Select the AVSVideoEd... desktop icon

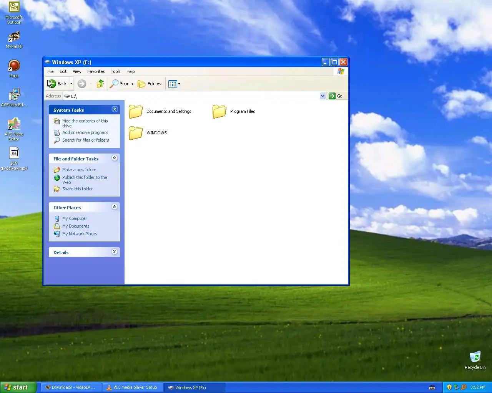pos(14,98)
